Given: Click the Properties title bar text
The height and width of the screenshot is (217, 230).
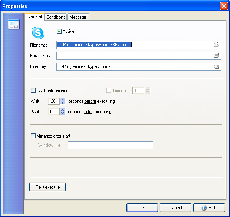Looking at the screenshot, I should click(x=15, y=6).
